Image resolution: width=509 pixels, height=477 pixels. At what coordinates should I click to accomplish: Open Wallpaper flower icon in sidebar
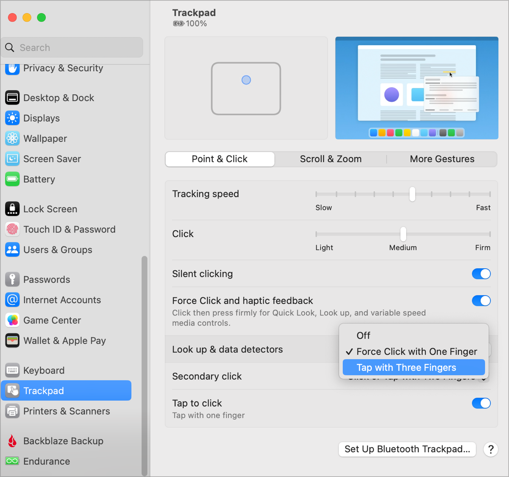(x=12, y=139)
